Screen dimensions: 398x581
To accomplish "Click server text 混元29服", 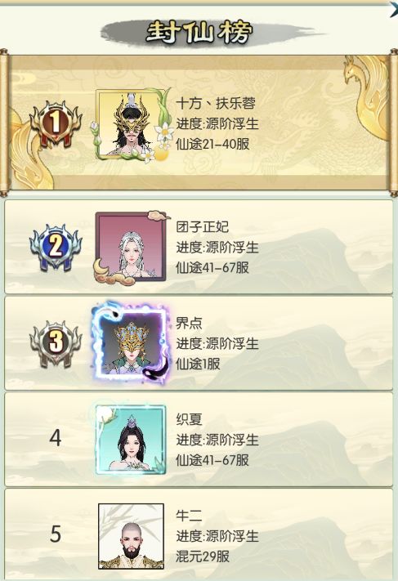I will click(203, 556).
